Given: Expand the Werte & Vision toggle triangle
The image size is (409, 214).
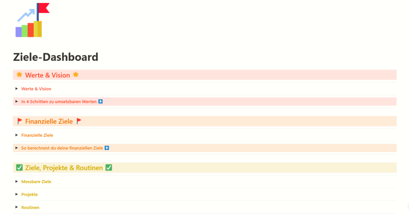Looking at the screenshot, I should [x=17, y=89].
